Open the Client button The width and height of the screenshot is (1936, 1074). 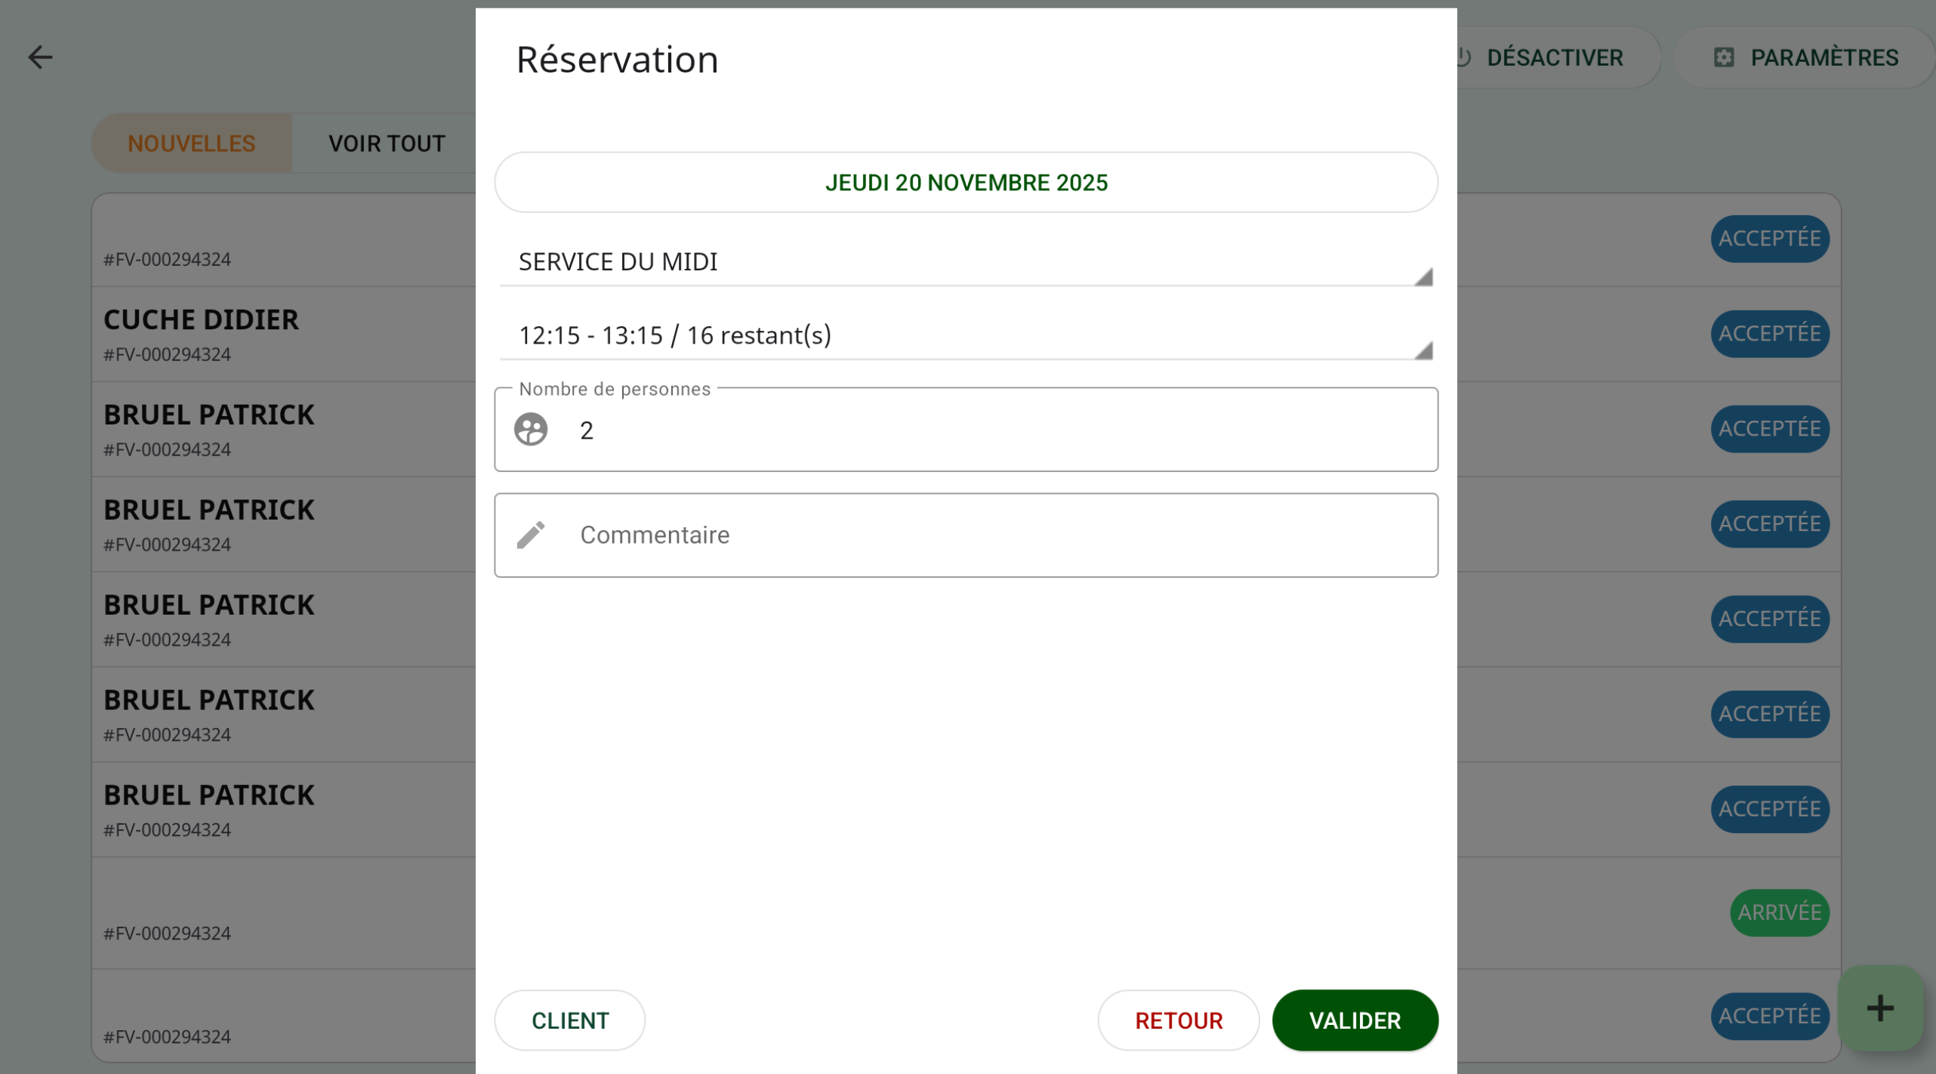pos(569,1020)
